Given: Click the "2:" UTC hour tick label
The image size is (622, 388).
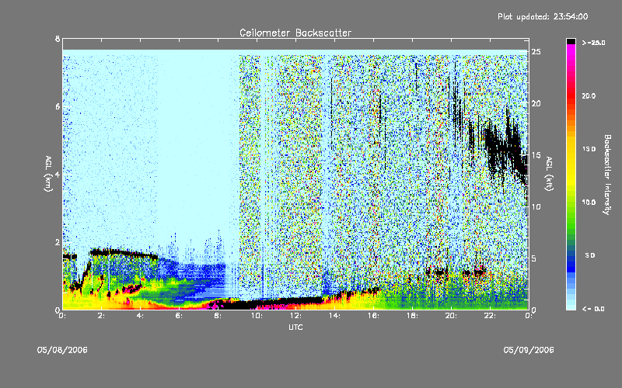Looking at the screenshot, I should click(x=101, y=316).
